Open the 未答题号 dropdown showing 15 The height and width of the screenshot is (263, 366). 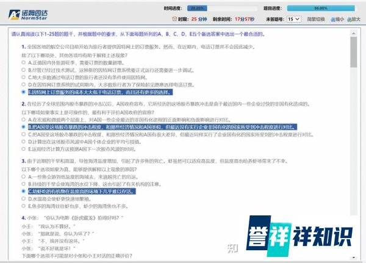pyautogui.click(x=293, y=19)
